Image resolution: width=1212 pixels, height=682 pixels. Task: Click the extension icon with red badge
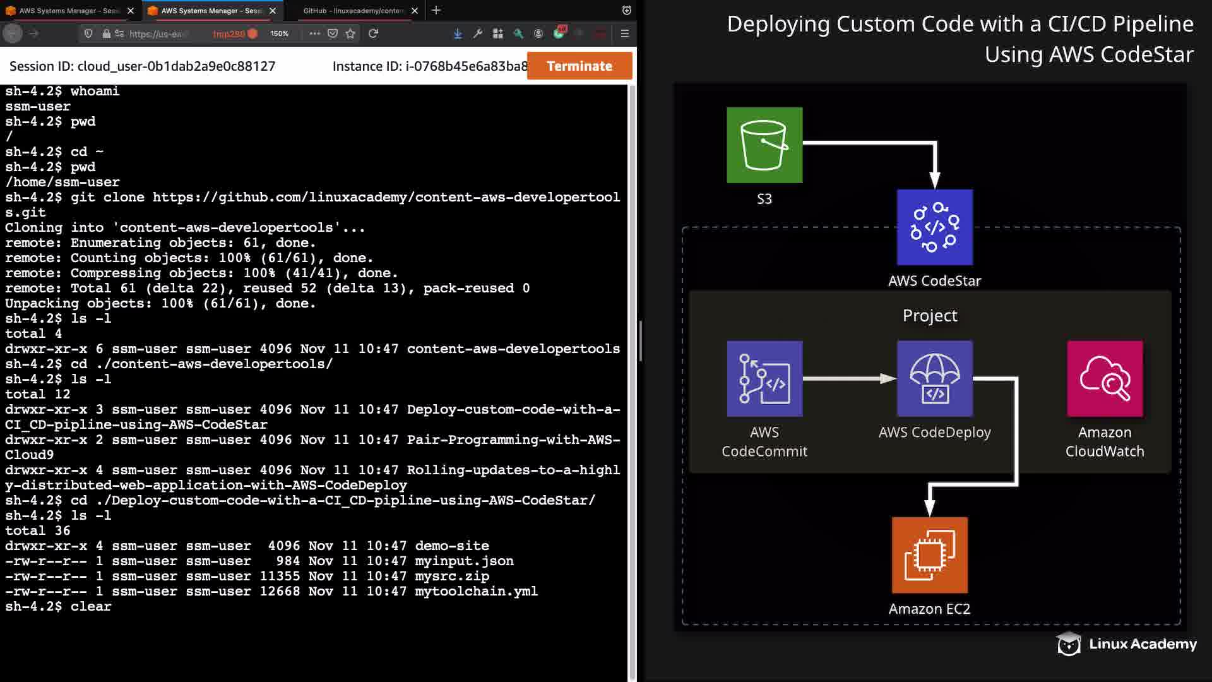559,33
